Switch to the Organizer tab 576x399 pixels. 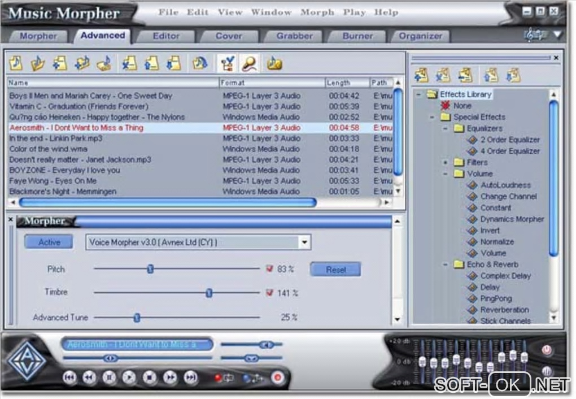coord(421,36)
